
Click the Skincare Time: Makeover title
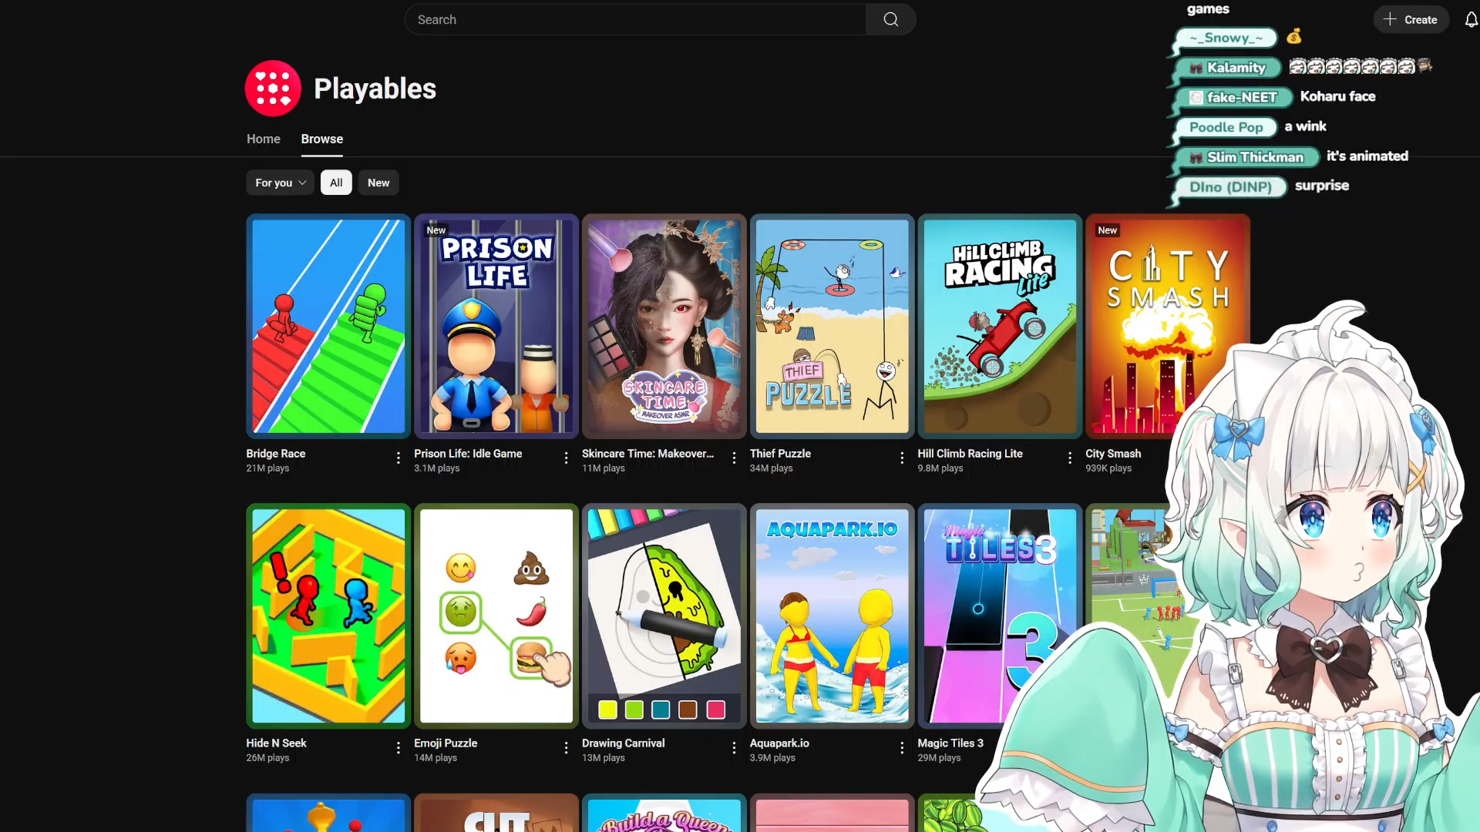(x=647, y=454)
